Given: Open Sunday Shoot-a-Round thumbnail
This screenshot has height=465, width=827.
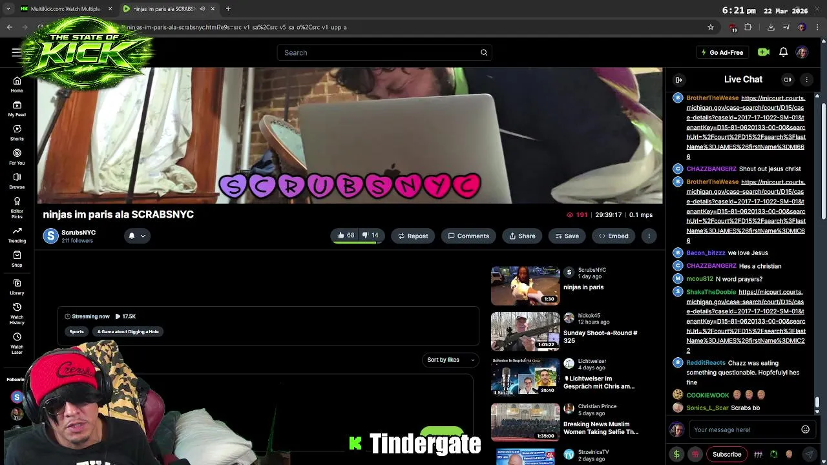Looking at the screenshot, I should tap(525, 331).
